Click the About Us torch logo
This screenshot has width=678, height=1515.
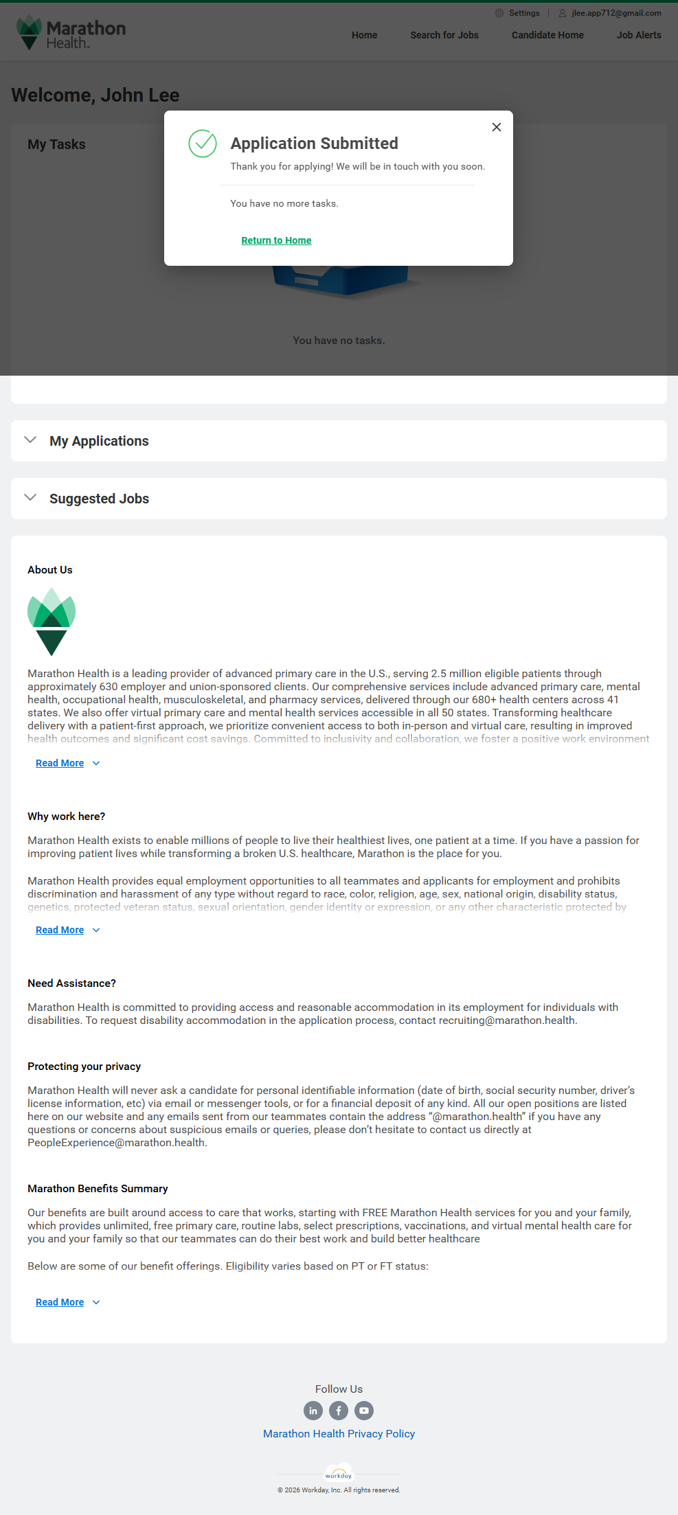[52, 621]
